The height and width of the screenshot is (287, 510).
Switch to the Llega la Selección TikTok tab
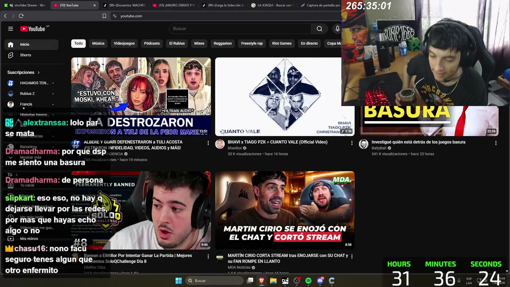point(223,5)
